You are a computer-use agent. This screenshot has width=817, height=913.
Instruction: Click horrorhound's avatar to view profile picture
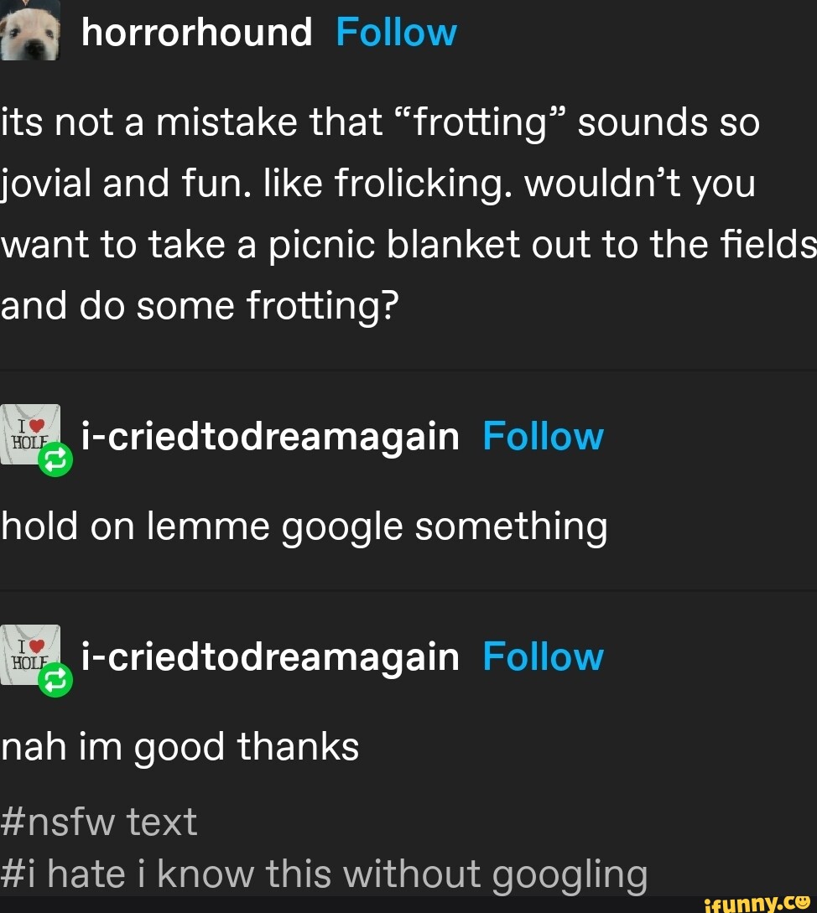31,31
